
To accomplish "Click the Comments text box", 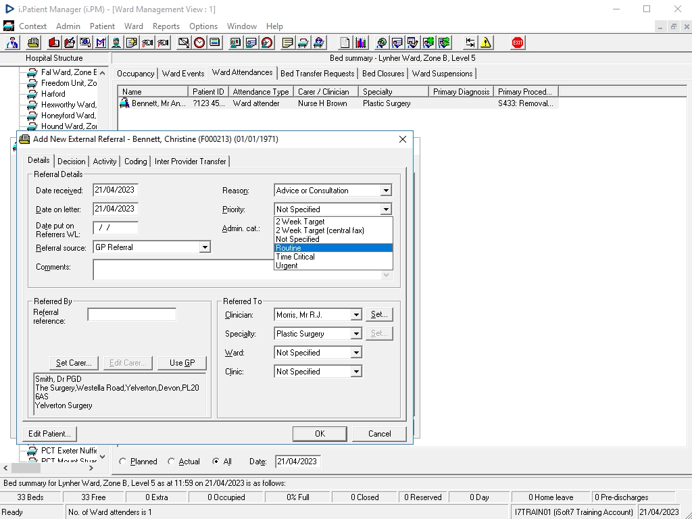I will pyautogui.click(x=241, y=270).
